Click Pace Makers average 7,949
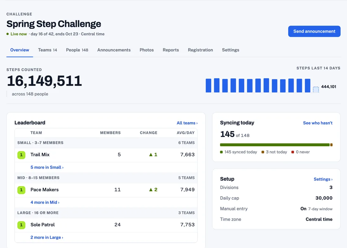This screenshot has width=347, height=248. click(187, 189)
